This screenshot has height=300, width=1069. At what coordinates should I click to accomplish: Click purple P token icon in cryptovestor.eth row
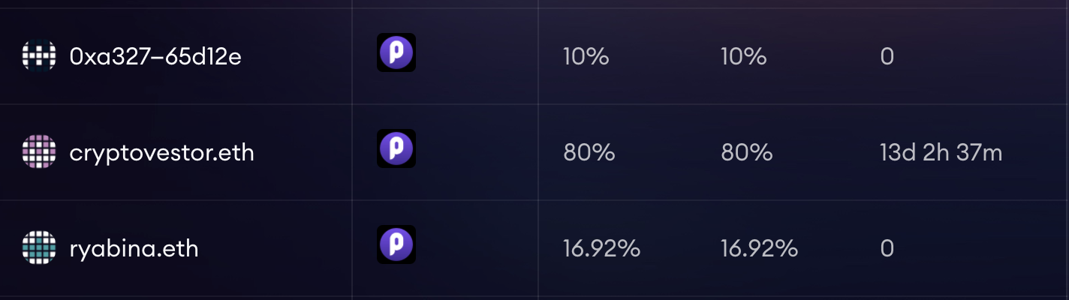(396, 148)
